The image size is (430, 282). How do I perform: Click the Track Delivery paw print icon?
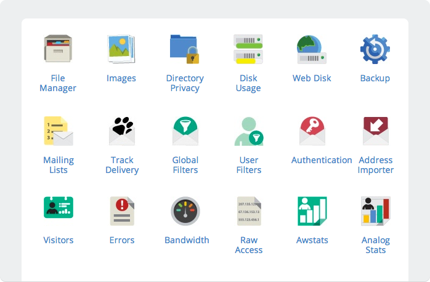(122, 131)
